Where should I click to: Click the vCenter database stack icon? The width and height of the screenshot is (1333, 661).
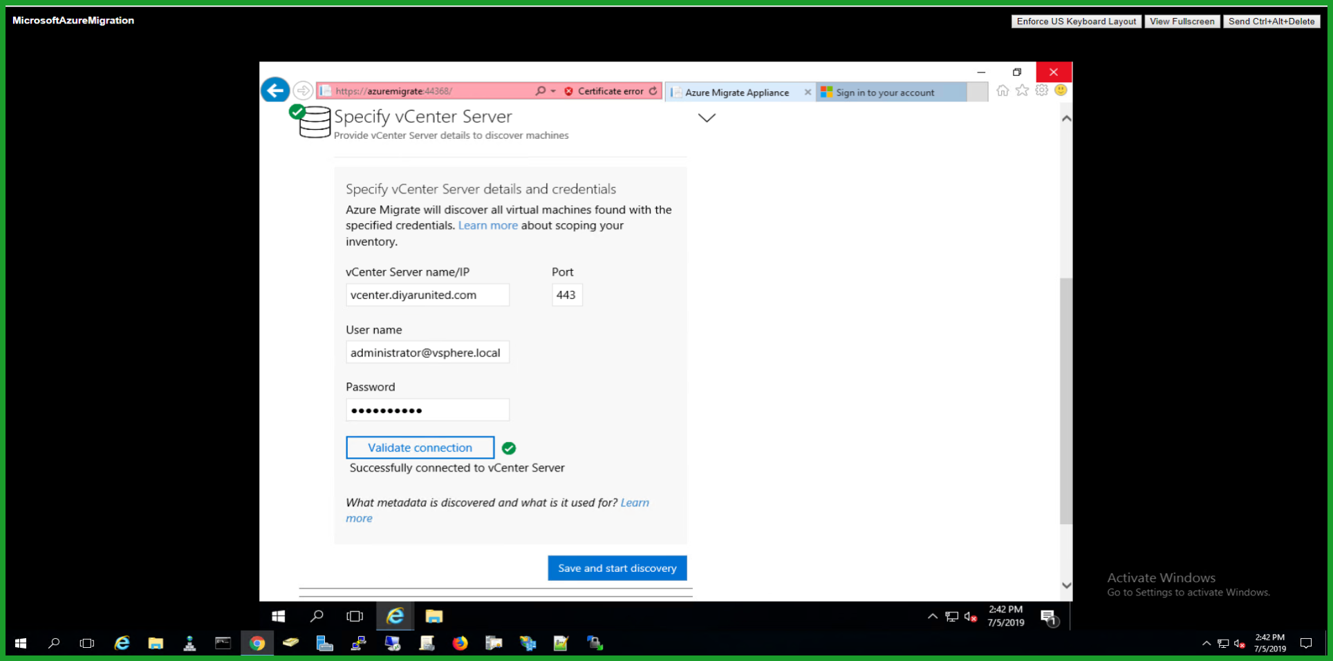(315, 122)
